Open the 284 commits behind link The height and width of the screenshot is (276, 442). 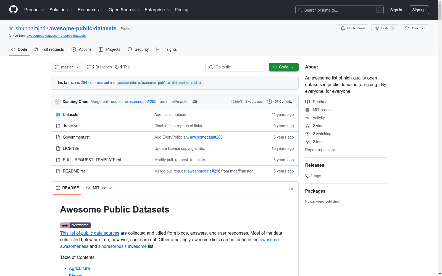98,83
